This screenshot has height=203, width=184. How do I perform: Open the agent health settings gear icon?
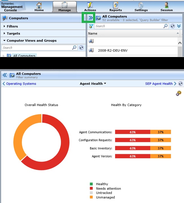pos(179,93)
